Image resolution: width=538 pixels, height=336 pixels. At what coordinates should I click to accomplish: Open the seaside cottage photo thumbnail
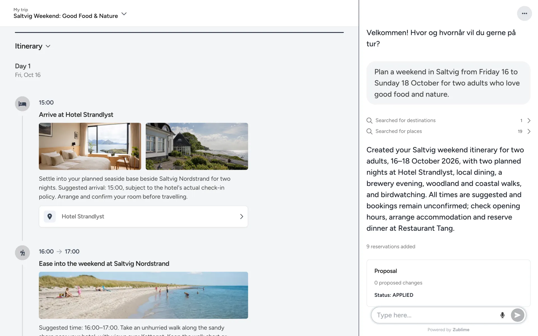coord(197,146)
